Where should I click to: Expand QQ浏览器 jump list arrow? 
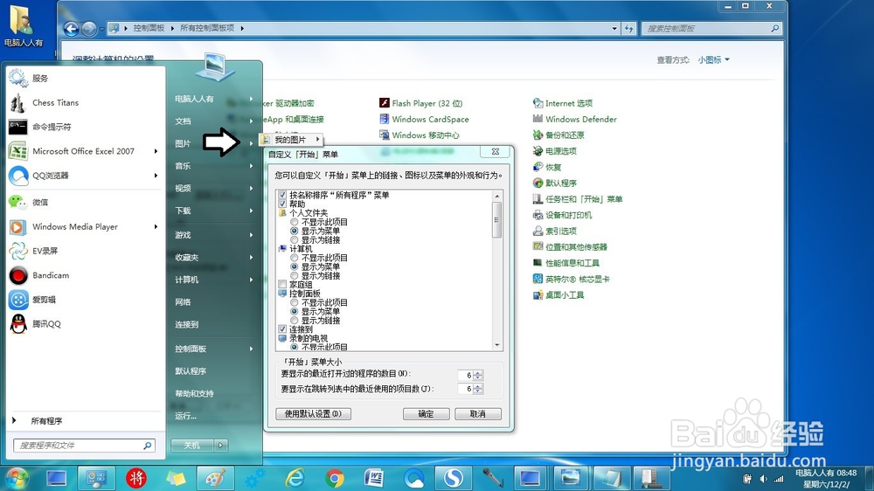pos(156,176)
